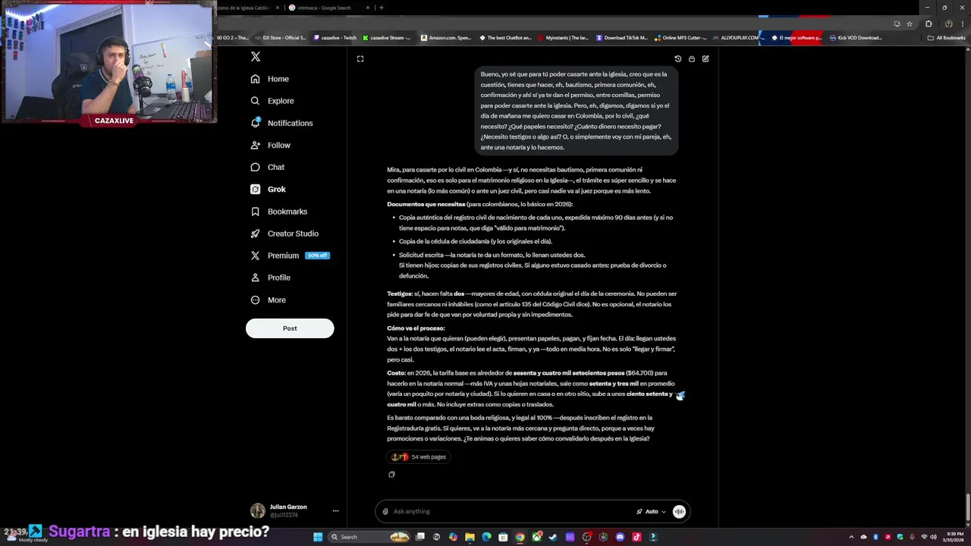This screenshot has width=971, height=546.
Task: Open volume control in system tray
Action: 934,537
